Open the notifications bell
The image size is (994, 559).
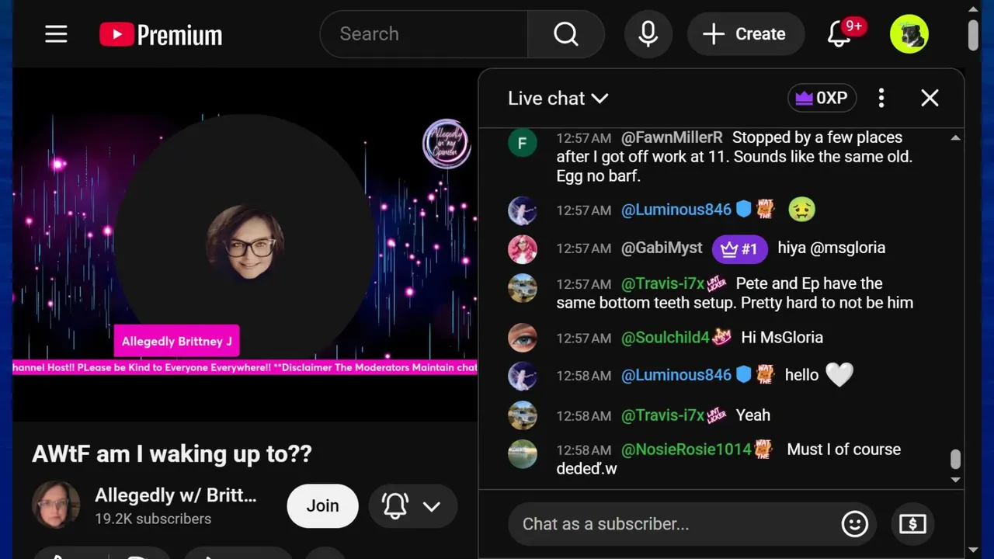[839, 34]
